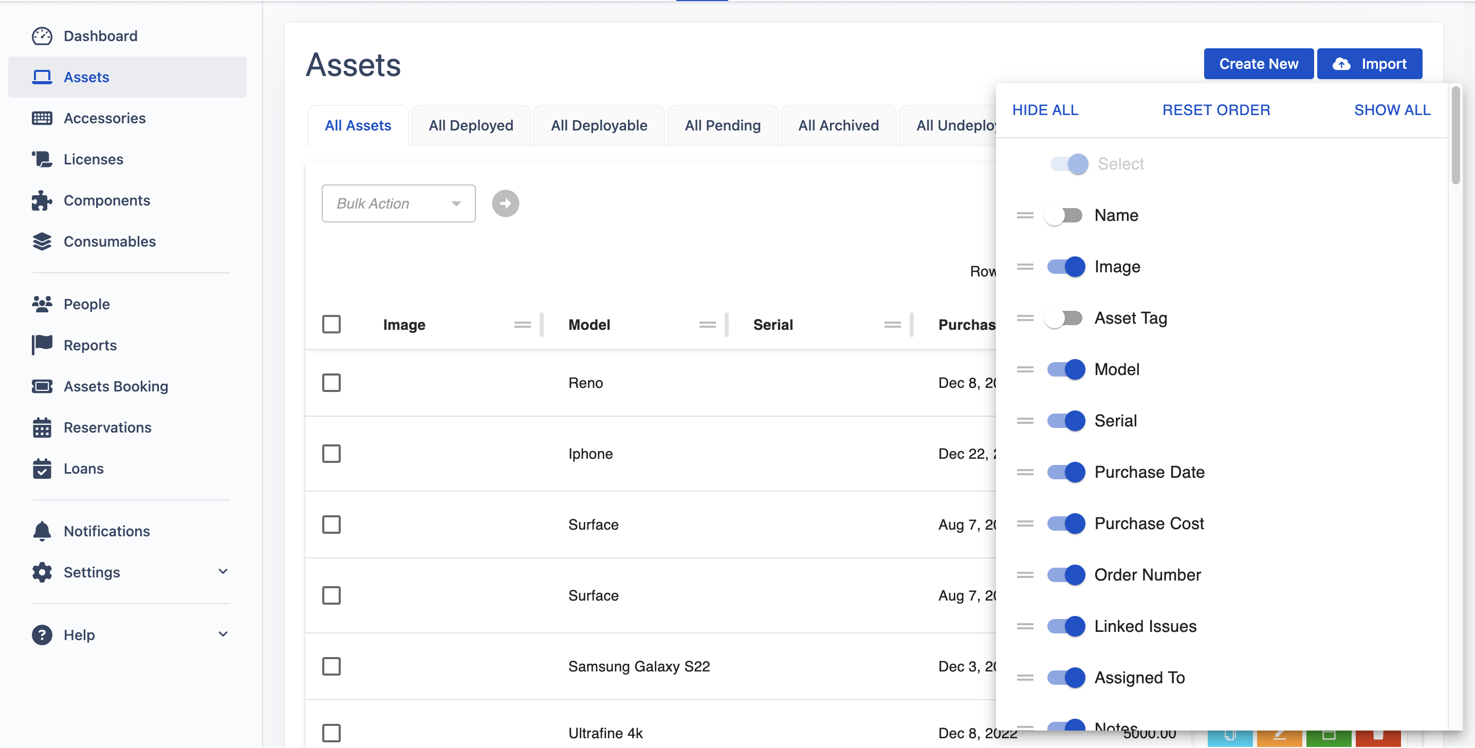The width and height of the screenshot is (1475, 748).
Task: Click HIDE ALL columns link
Action: tap(1045, 110)
